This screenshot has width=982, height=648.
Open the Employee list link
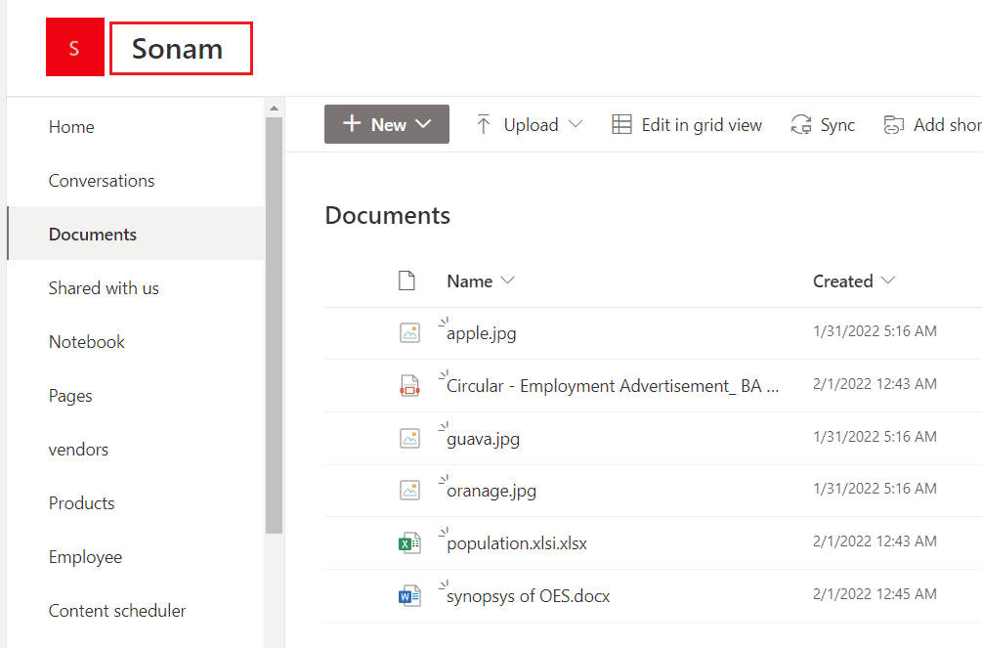coord(85,557)
